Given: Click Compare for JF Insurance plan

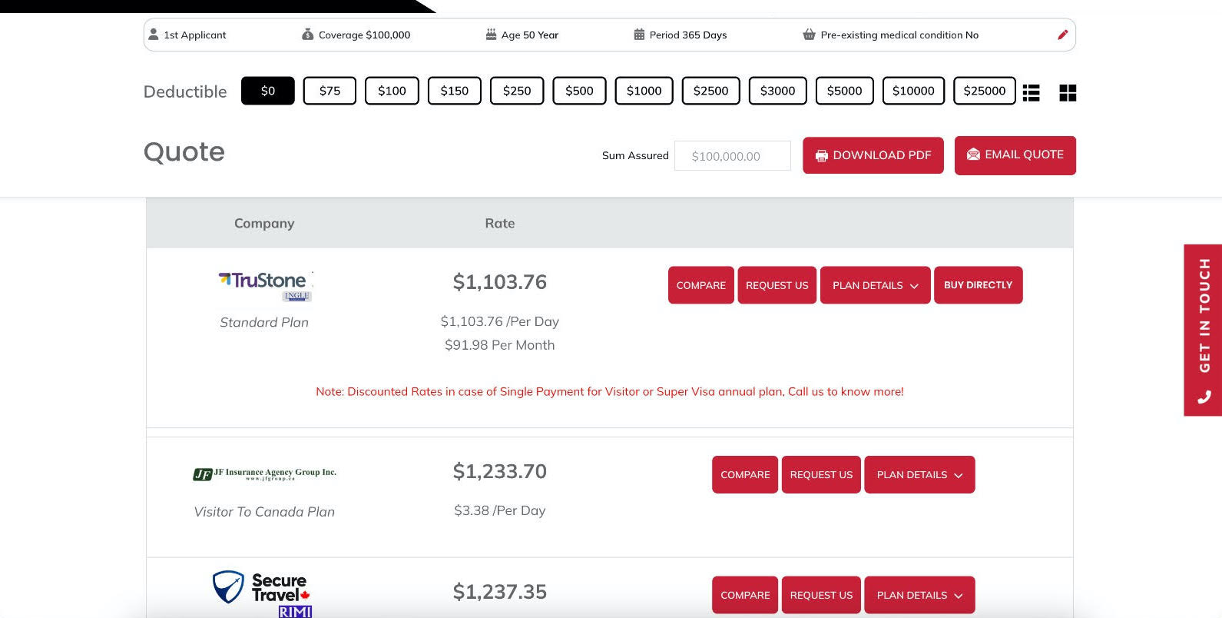Looking at the screenshot, I should pos(744,474).
